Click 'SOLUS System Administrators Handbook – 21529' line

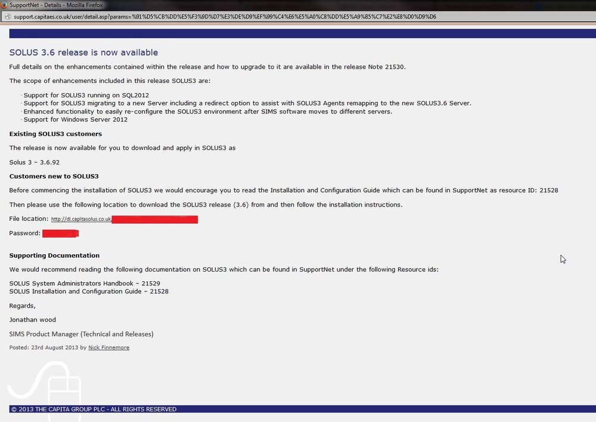pos(85,284)
